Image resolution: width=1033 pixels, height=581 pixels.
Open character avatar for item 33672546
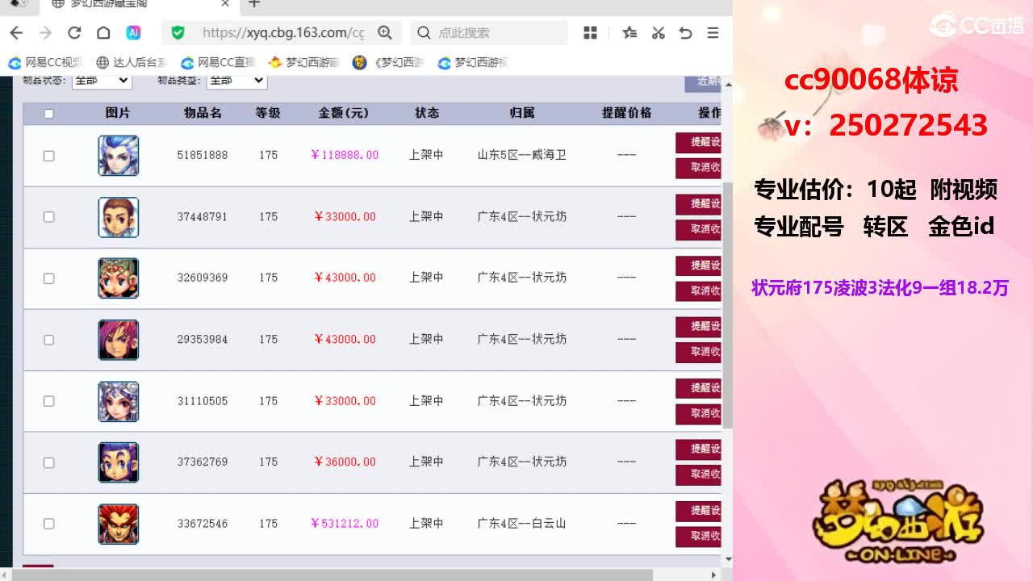119,524
